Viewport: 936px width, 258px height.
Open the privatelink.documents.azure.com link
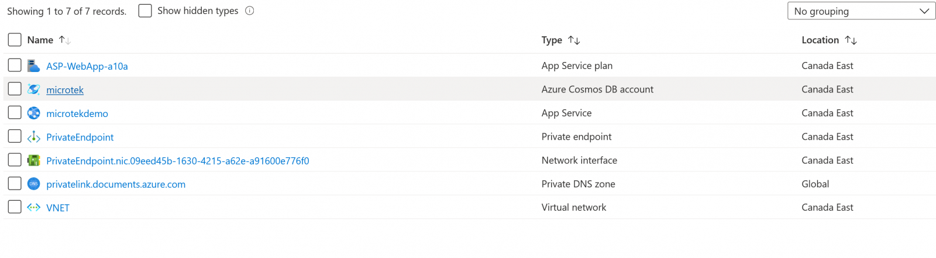click(x=116, y=184)
